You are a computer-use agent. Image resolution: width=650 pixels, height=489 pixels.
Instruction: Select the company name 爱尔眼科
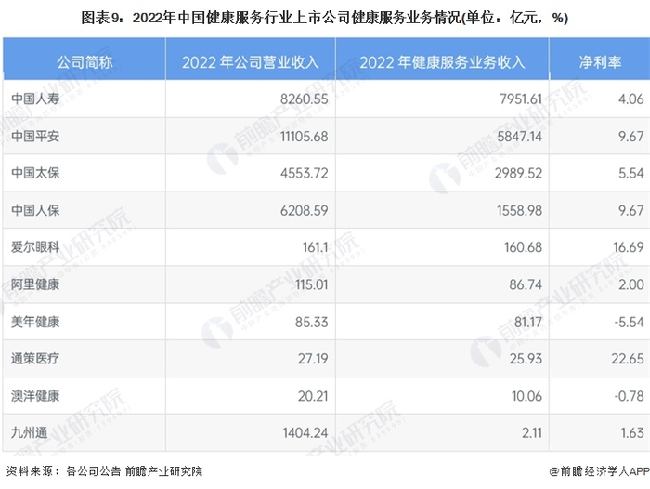(35, 247)
